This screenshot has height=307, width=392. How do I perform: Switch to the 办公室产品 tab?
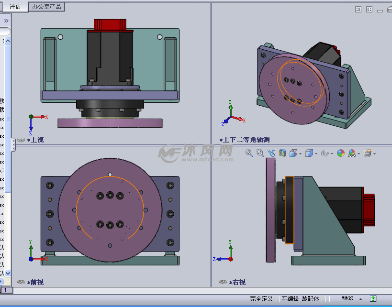46,7
